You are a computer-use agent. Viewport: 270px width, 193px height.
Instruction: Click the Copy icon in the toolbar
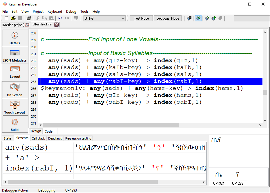click(44, 18)
